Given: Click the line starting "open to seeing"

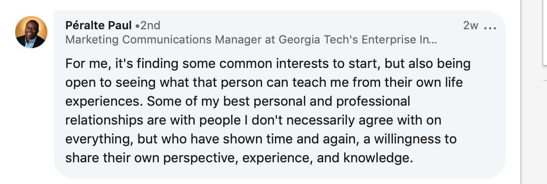Looking at the screenshot, I should tap(264, 83).
